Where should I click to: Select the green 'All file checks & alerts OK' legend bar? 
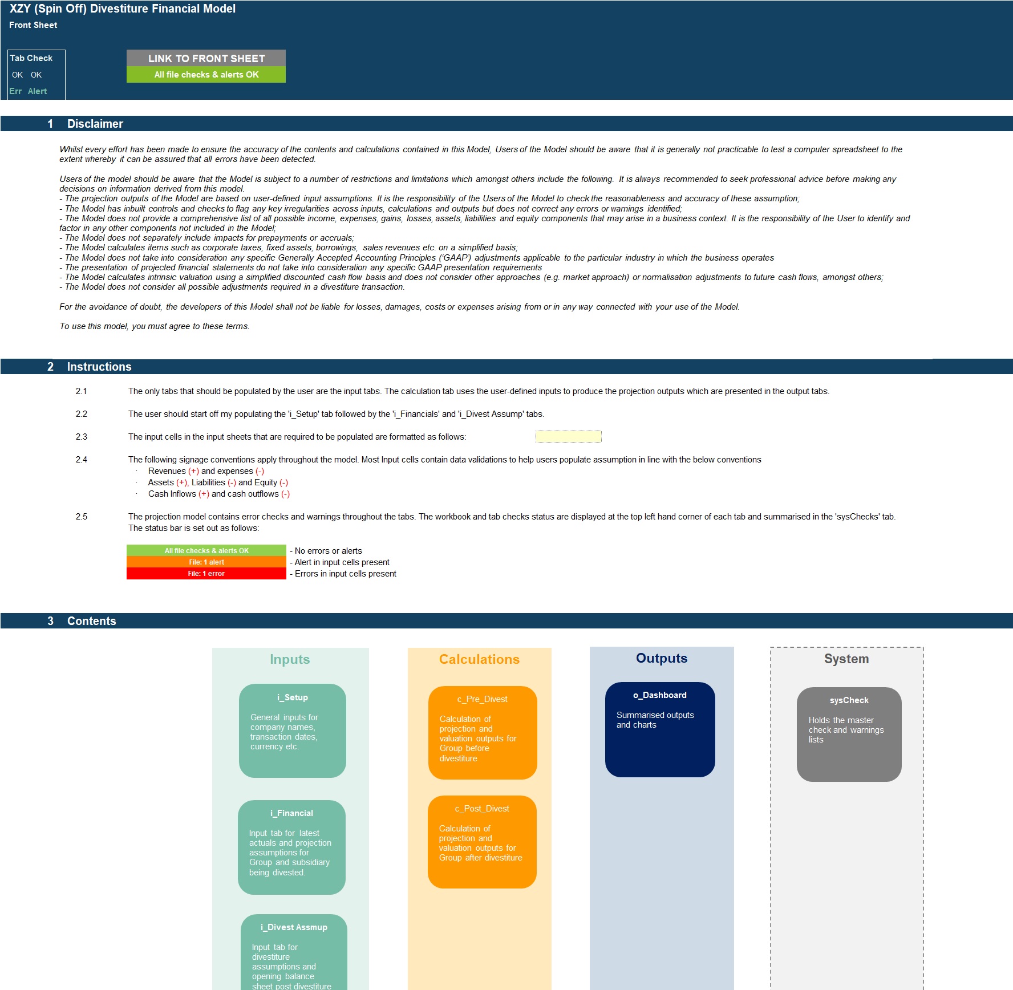(x=206, y=551)
